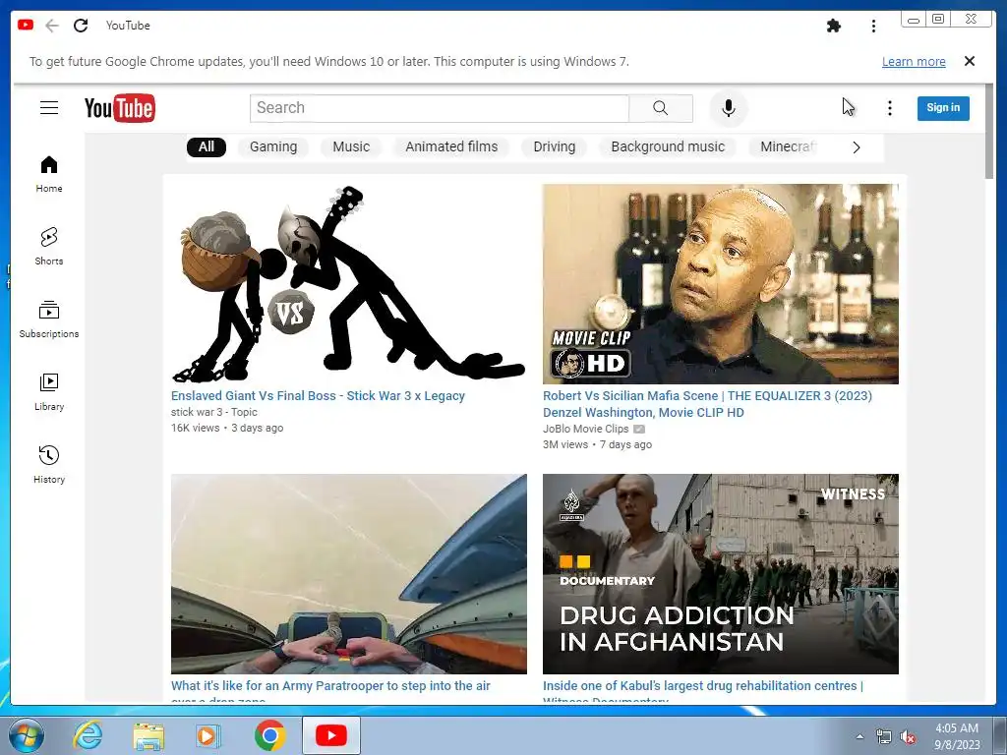Open the Windows Start menu
The height and width of the screenshot is (755, 1007).
coord(27,735)
